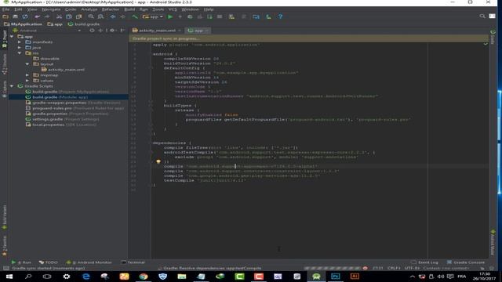
Task: Open the Run tool window button
Action: click(x=22, y=262)
